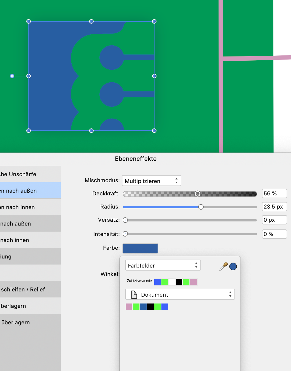
Task: Click the Versatz slider handle
Action: [x=125, y=220]
